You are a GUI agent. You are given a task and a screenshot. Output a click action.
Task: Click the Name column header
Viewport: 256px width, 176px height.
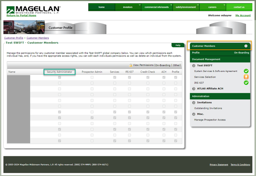coord(12,72)
